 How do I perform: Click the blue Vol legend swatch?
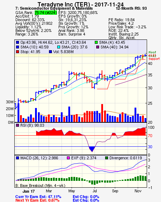pos(50,52)
